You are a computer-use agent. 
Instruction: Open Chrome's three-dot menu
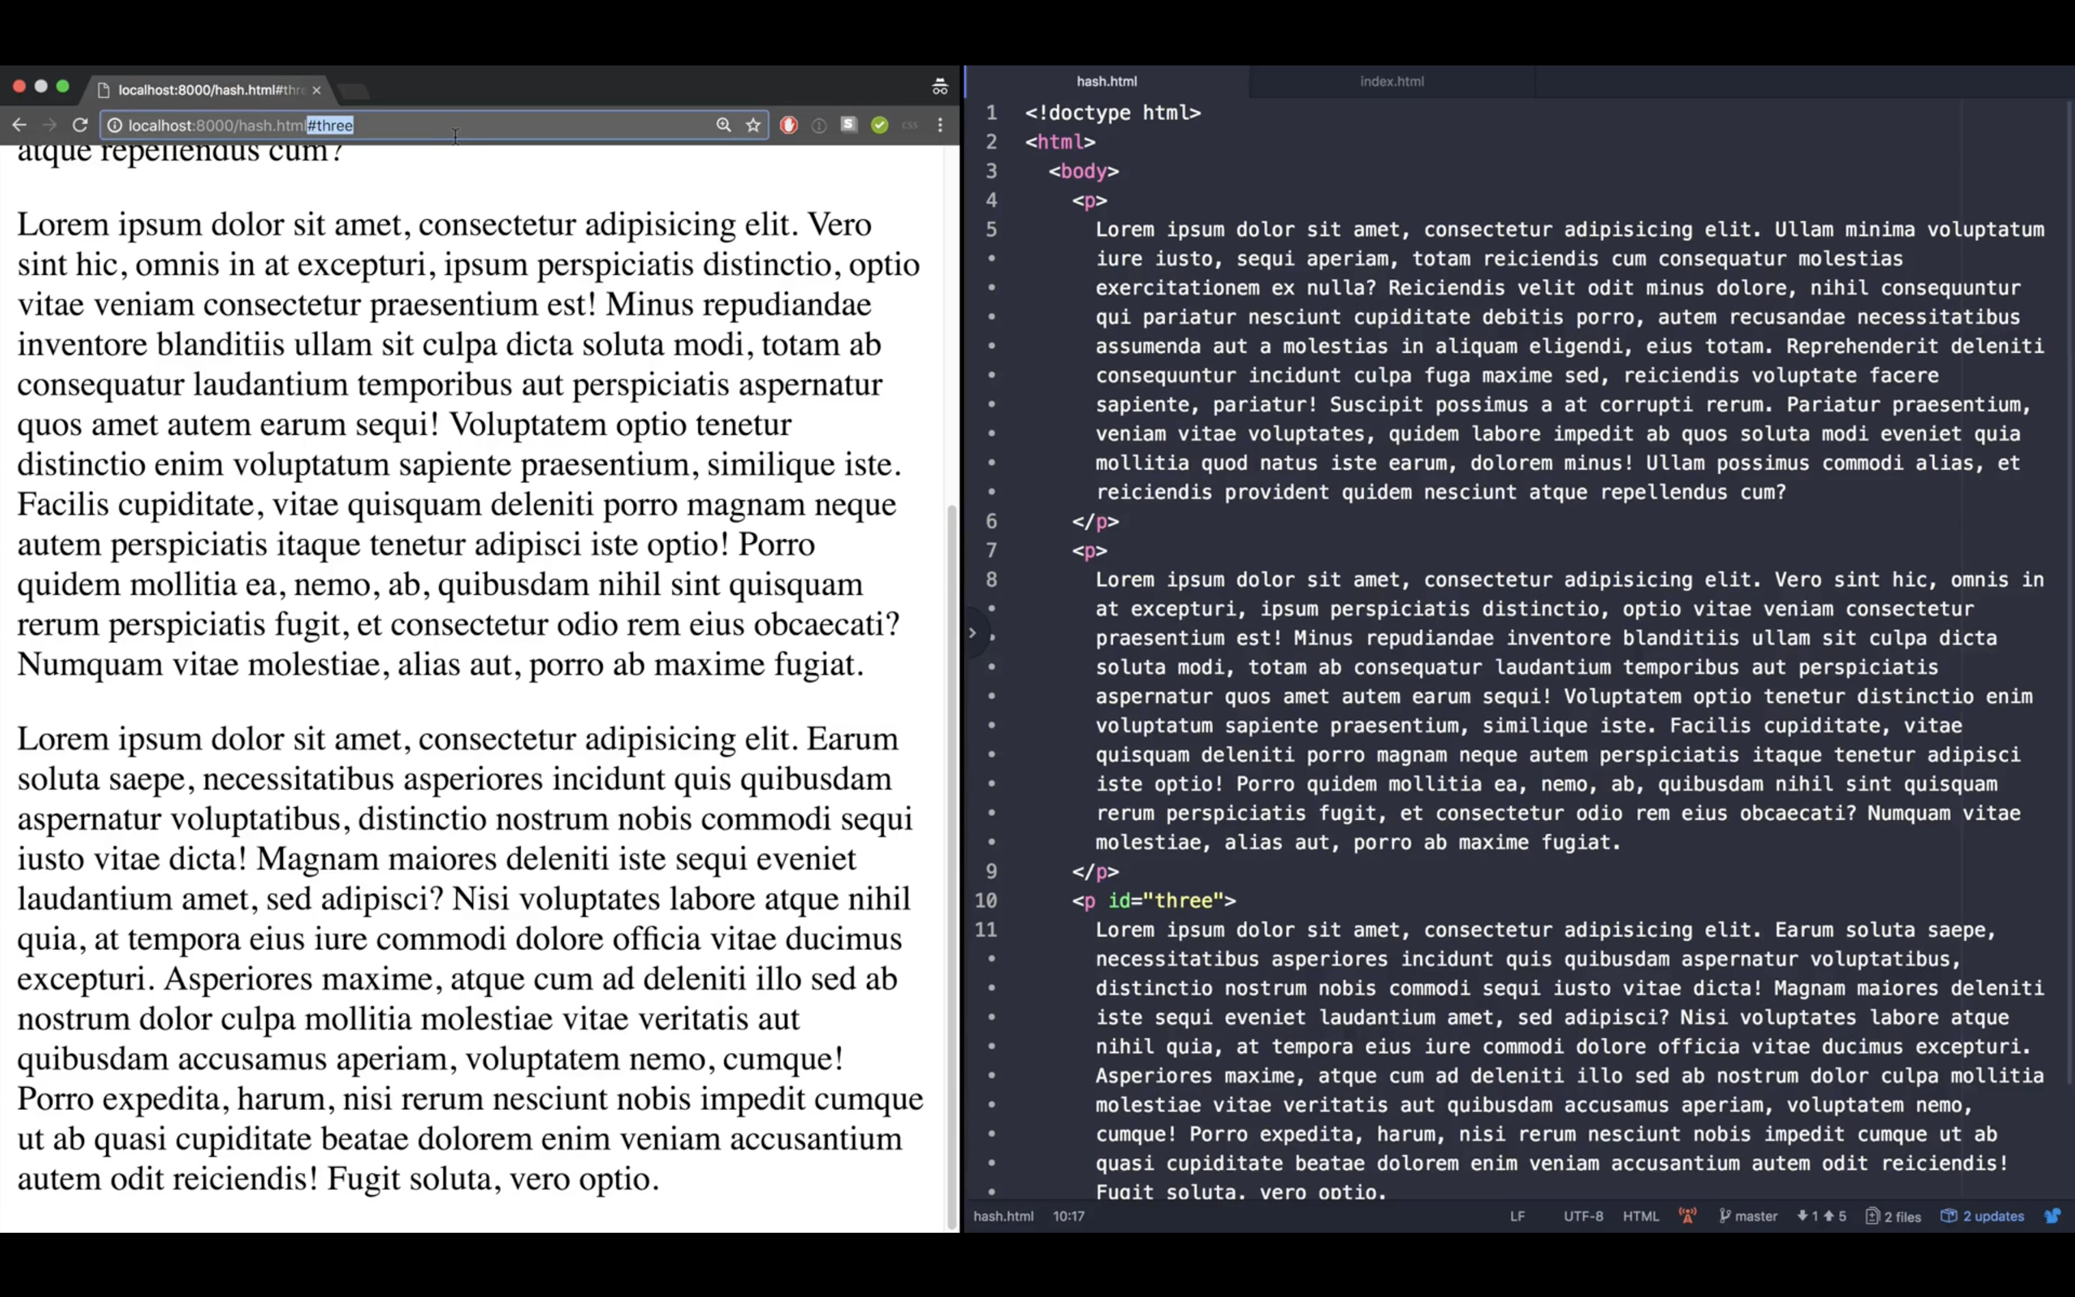tap(940, 125)
